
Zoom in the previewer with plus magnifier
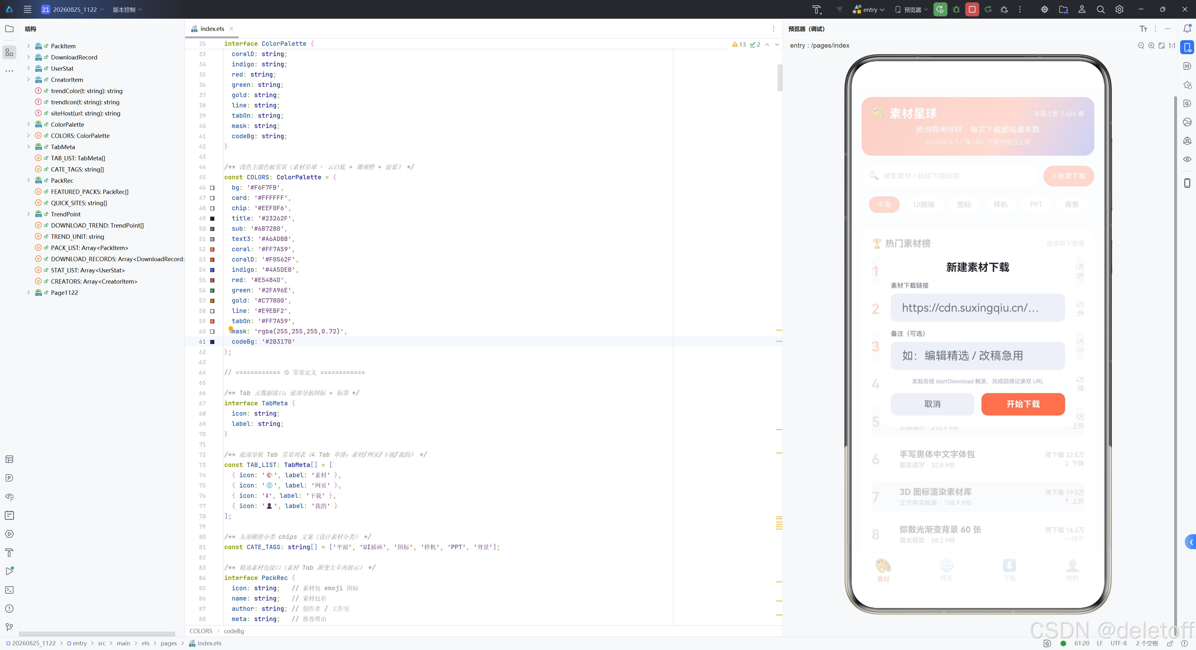(x=1151, y=45)
